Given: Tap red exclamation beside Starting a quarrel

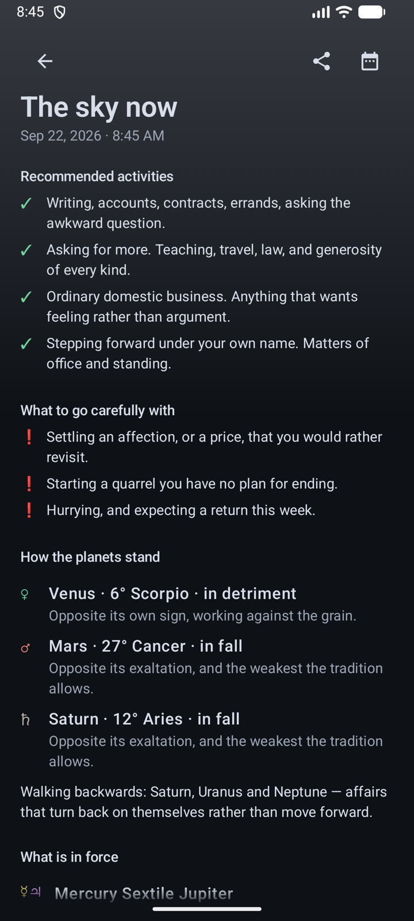Looking at the screenshot, I should 29,484.
